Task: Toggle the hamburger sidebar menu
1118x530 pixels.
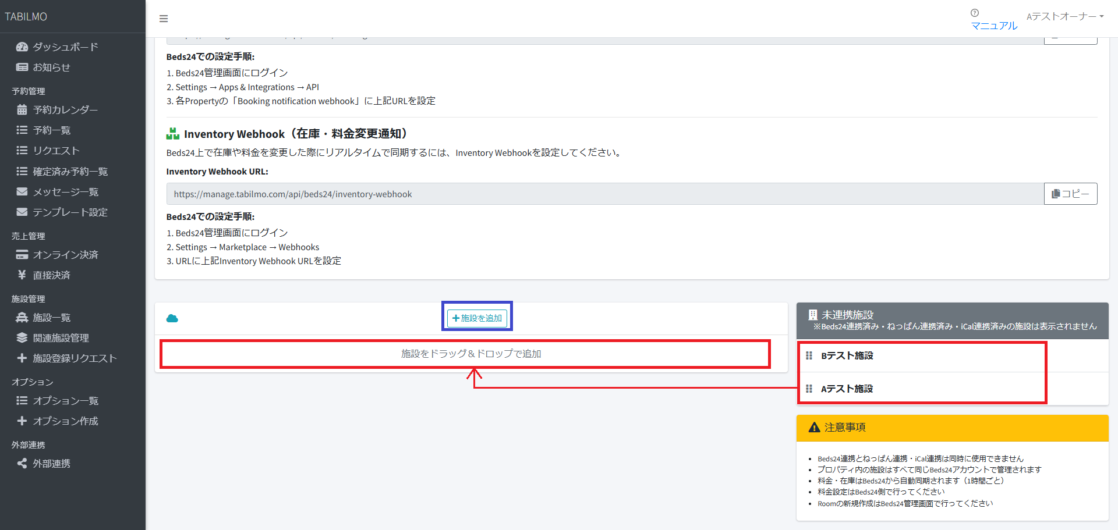Action: [164, 19]
